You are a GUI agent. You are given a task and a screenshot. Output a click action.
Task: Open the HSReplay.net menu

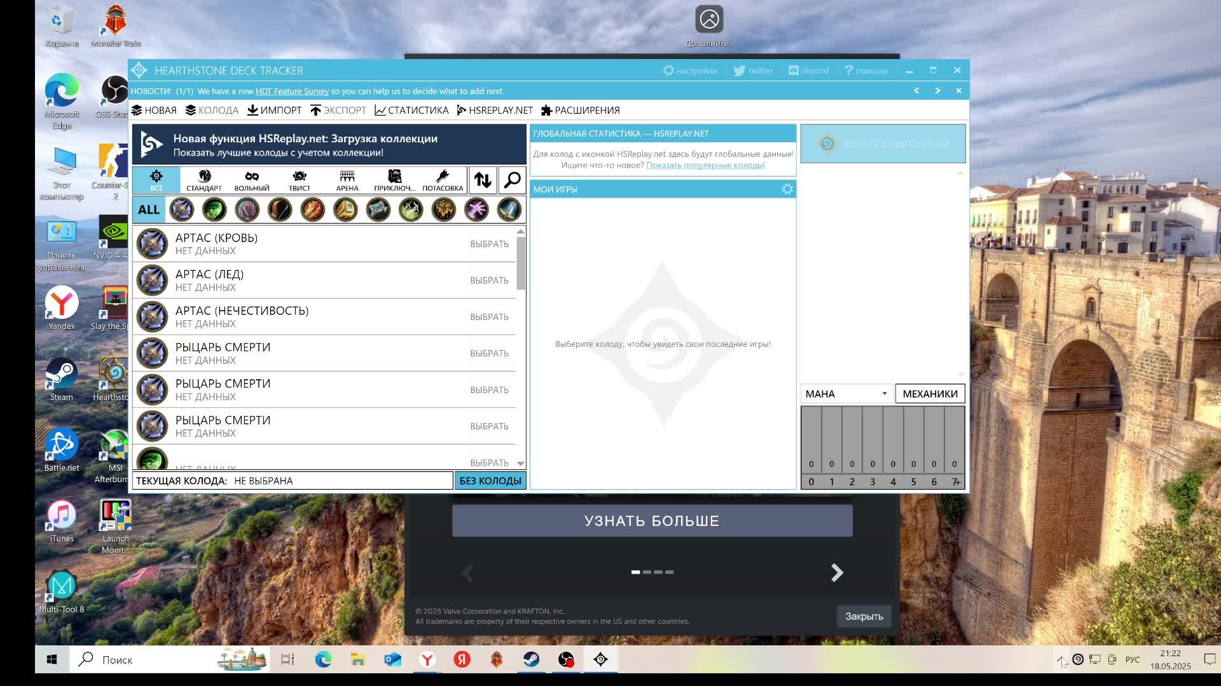tap(495, 111)
